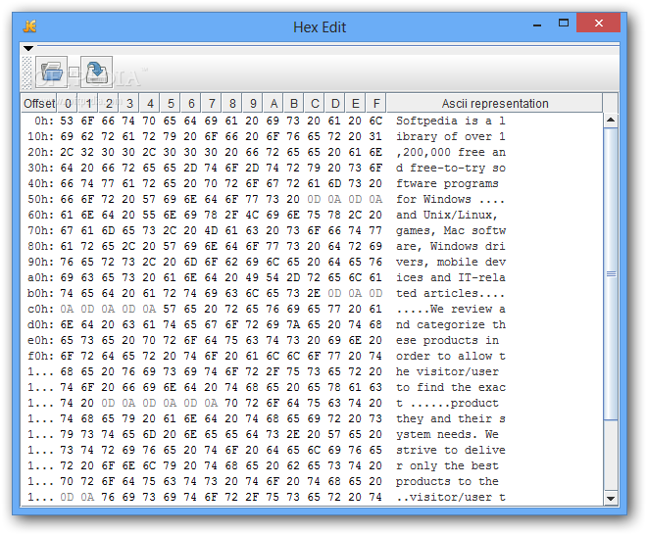Select the 50h: offset row label
This screenshot has height=535, width=647.
click(41, 199)
